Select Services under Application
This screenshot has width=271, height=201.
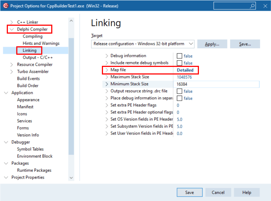[25, 121]
